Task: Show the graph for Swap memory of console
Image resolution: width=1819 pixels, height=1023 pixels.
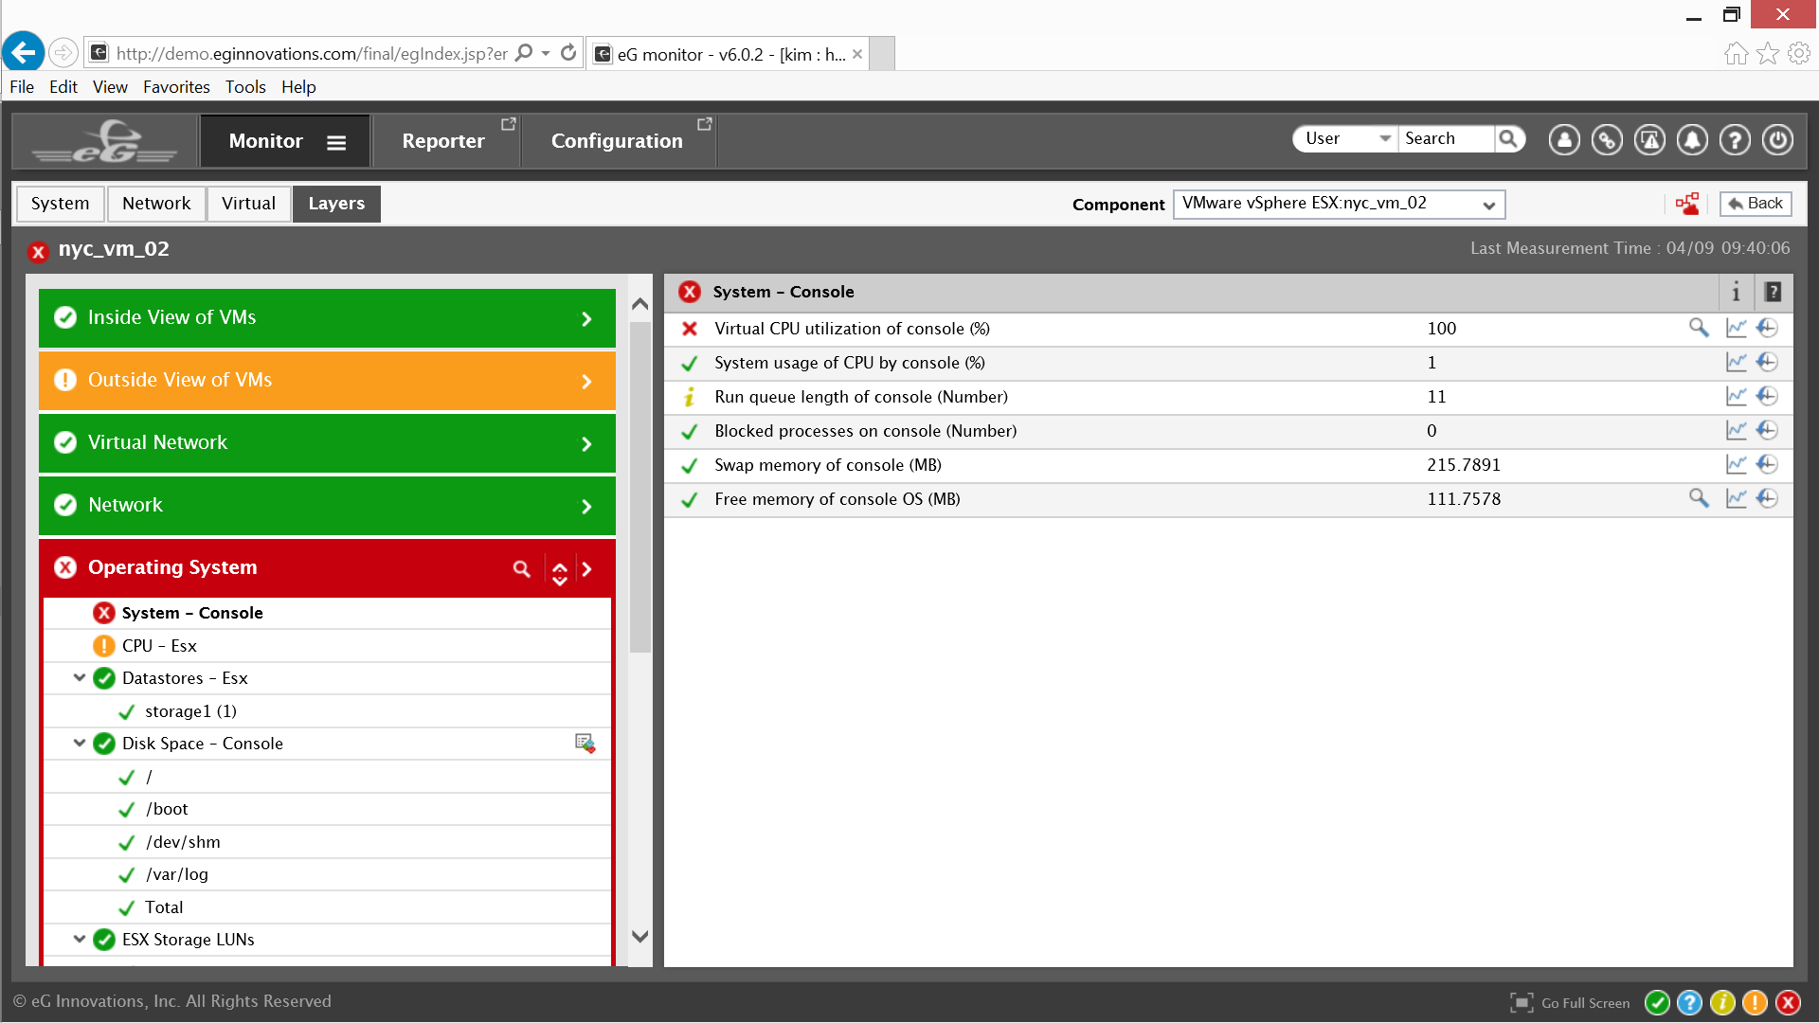Action: pyautogui.click(x=1736, y=464)
